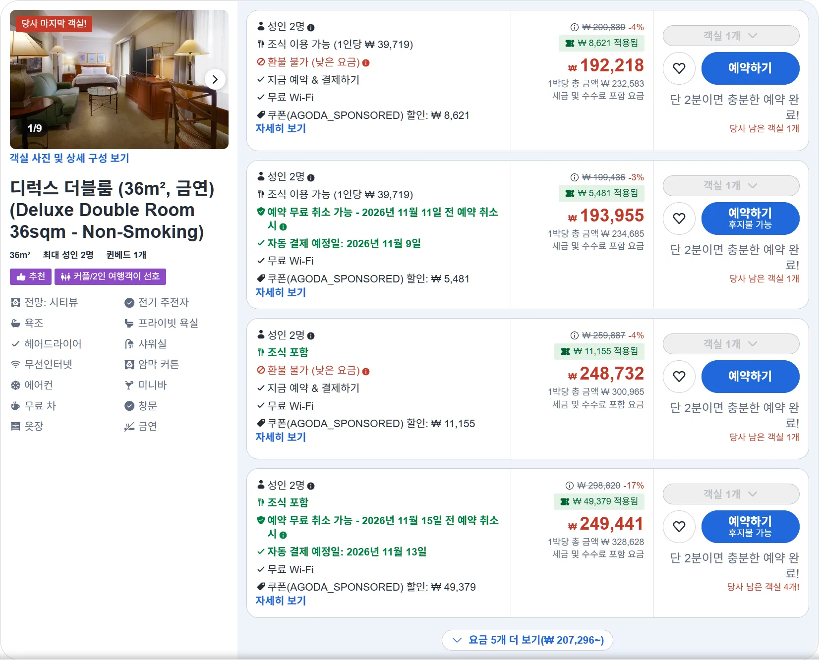Book the ₩248,732 breakfast-included rate
This screenshot has width=819, height=660.
[750, 377]
